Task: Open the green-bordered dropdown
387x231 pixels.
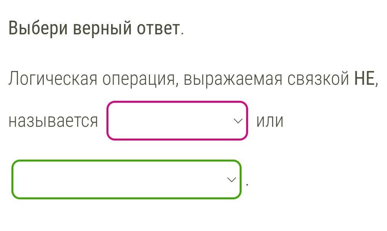Action: pos(126,179)
